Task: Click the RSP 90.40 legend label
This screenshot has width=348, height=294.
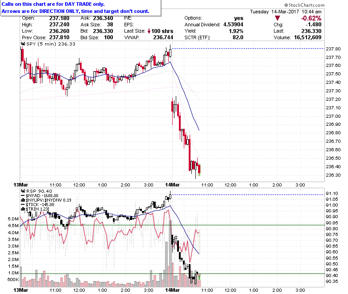Action: tap(39, 191)
